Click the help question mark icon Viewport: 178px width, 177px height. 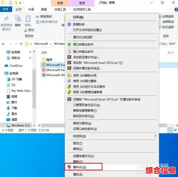click(176, 9)
